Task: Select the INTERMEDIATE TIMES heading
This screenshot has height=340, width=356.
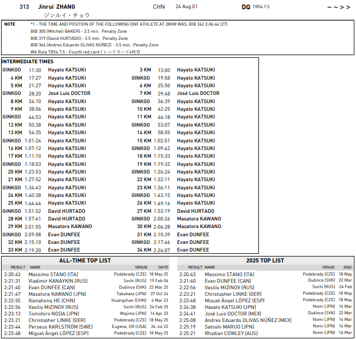Action: tap(28, 62)
